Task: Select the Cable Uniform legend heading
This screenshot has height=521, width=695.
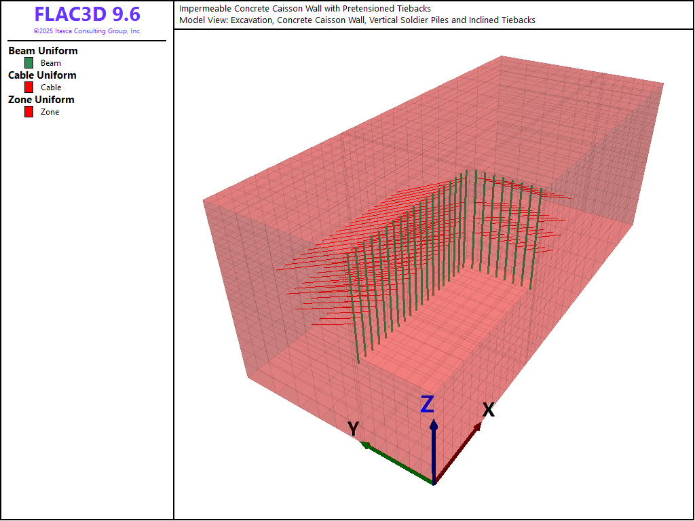Action: point(42,75)
